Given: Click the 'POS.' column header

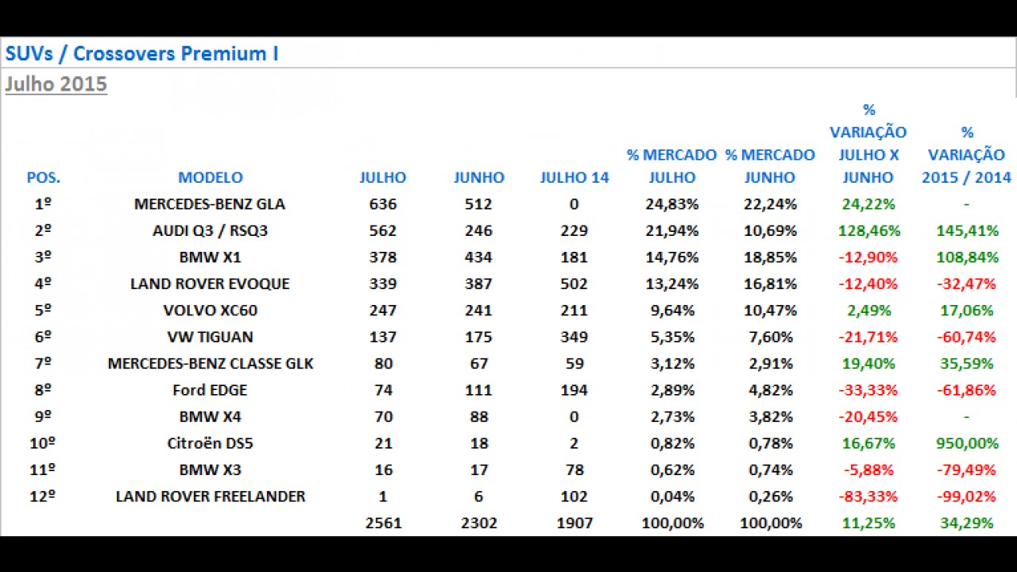Looking at the screenshot, I should (44, 178).
